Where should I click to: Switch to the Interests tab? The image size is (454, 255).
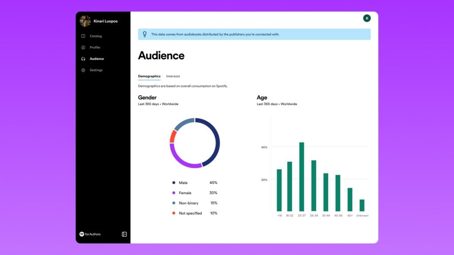[173, 76]
